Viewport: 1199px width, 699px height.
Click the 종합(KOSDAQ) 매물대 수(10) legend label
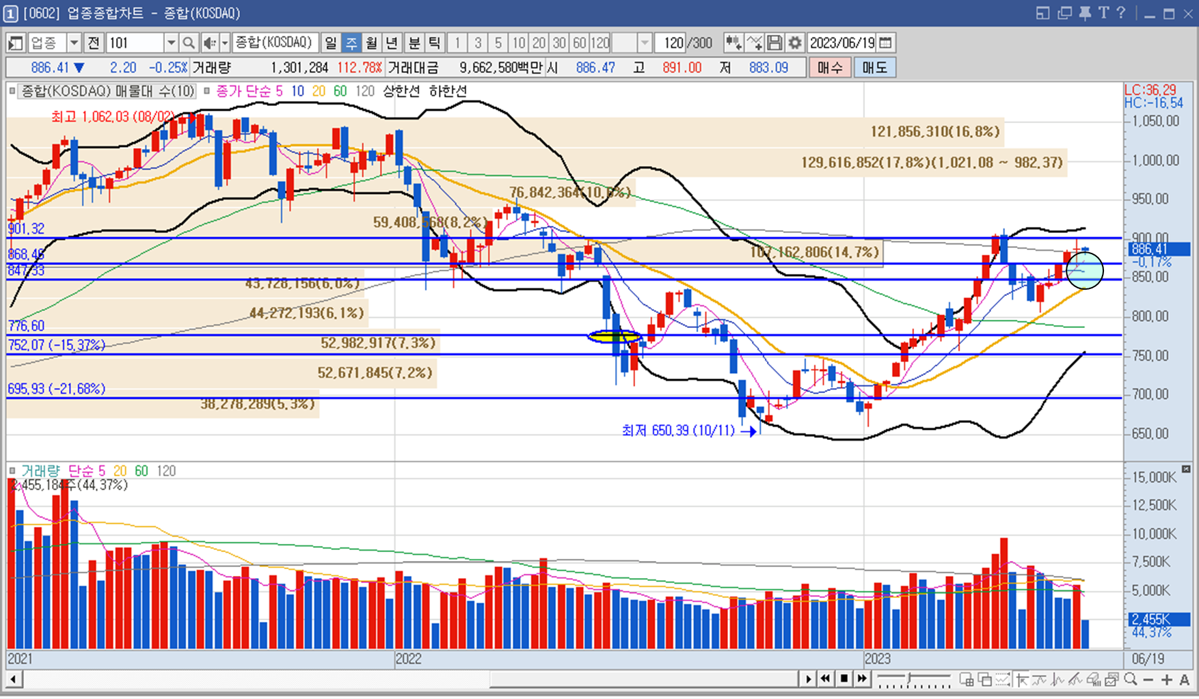107,91
